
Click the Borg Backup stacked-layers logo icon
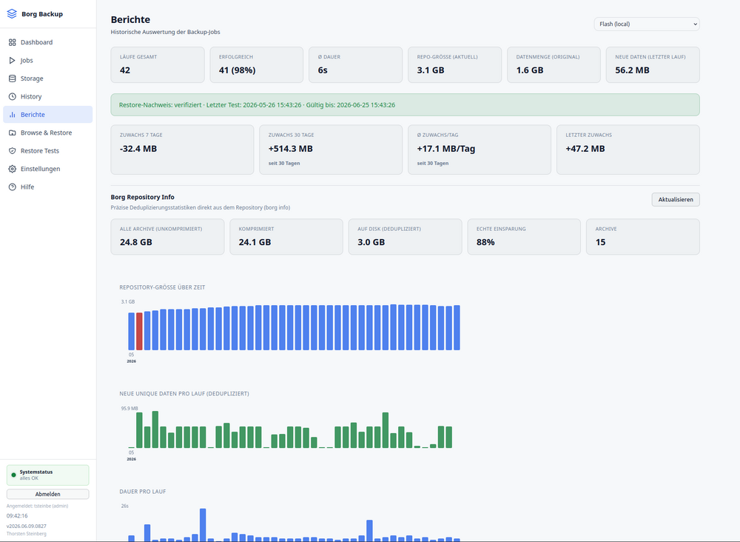(x=12, y=13)
